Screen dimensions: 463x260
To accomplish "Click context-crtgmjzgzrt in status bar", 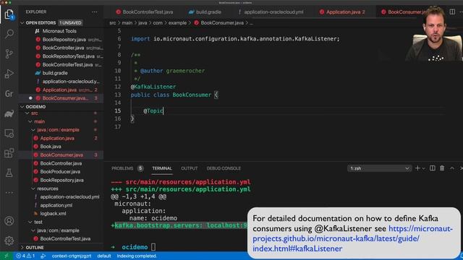I will point(72,256).
